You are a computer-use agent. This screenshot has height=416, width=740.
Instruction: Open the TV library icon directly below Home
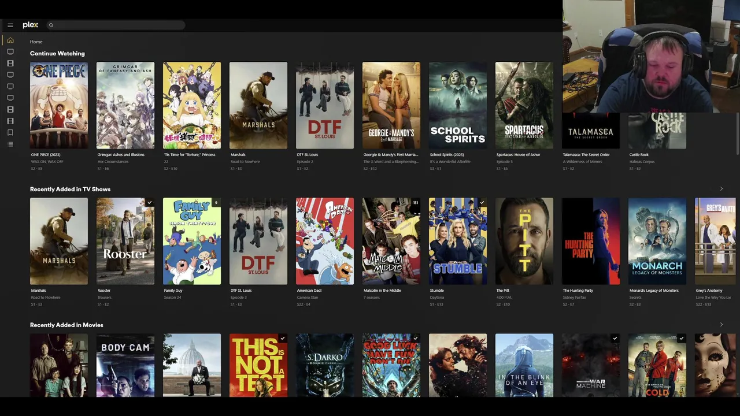pyautogui.click(x=10, y=52)
